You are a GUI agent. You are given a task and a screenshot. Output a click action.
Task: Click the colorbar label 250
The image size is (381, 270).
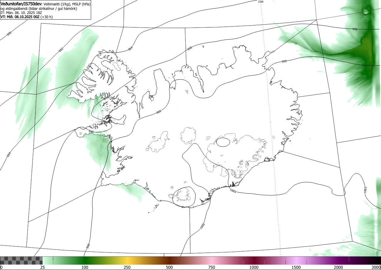pyautogui.click(x=127, y=267)
